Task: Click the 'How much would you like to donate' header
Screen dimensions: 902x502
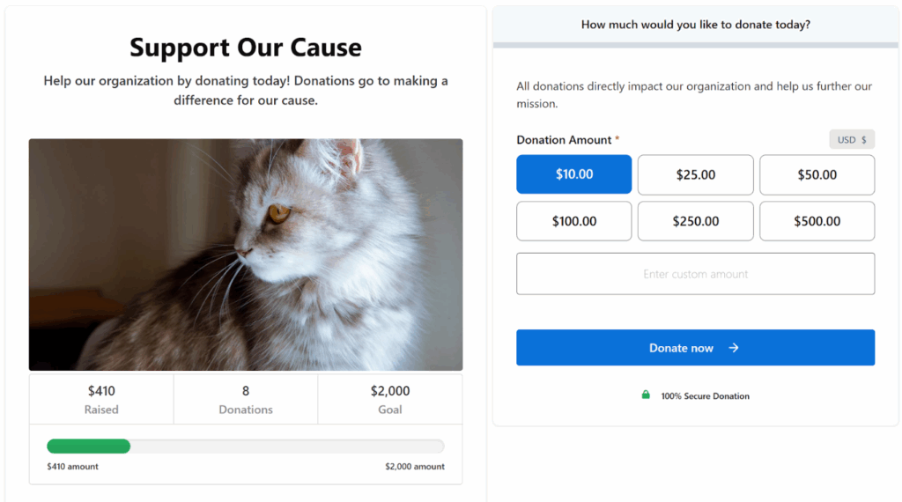Action: pos(695,25)
